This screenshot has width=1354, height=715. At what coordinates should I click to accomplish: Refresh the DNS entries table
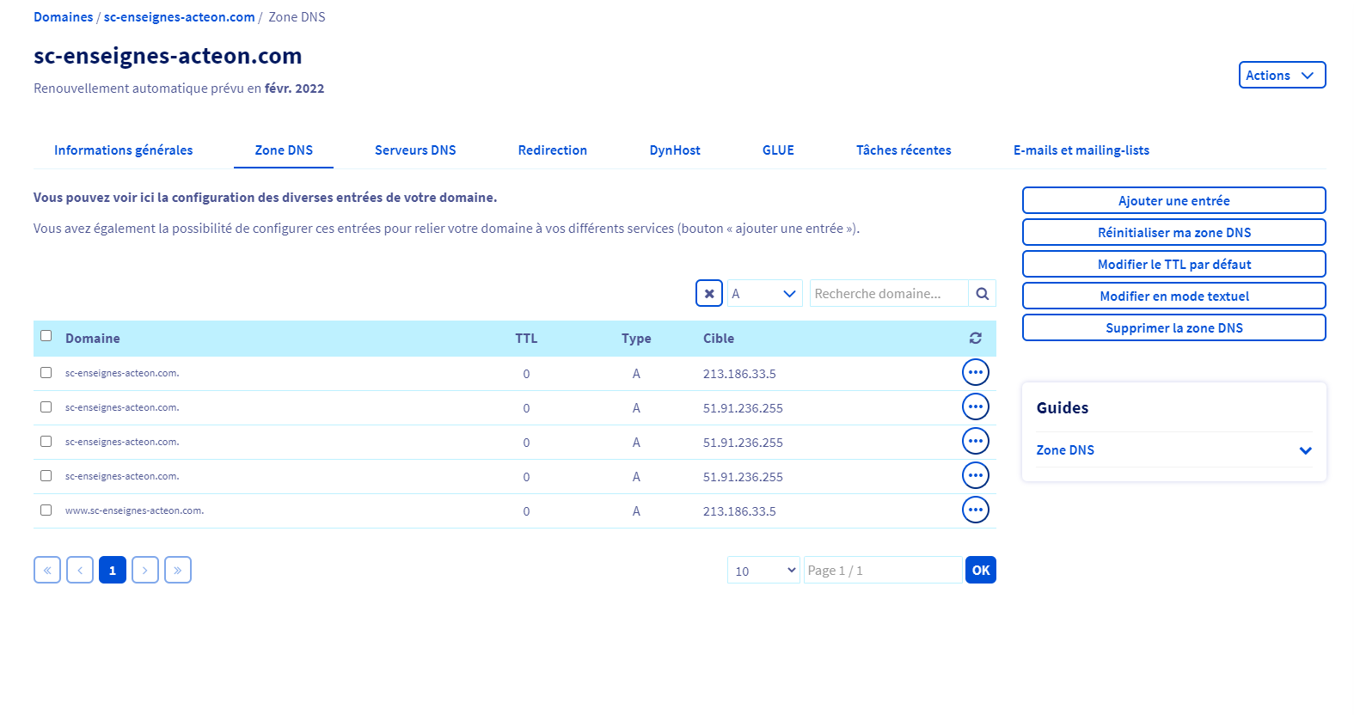pos(975,339)
